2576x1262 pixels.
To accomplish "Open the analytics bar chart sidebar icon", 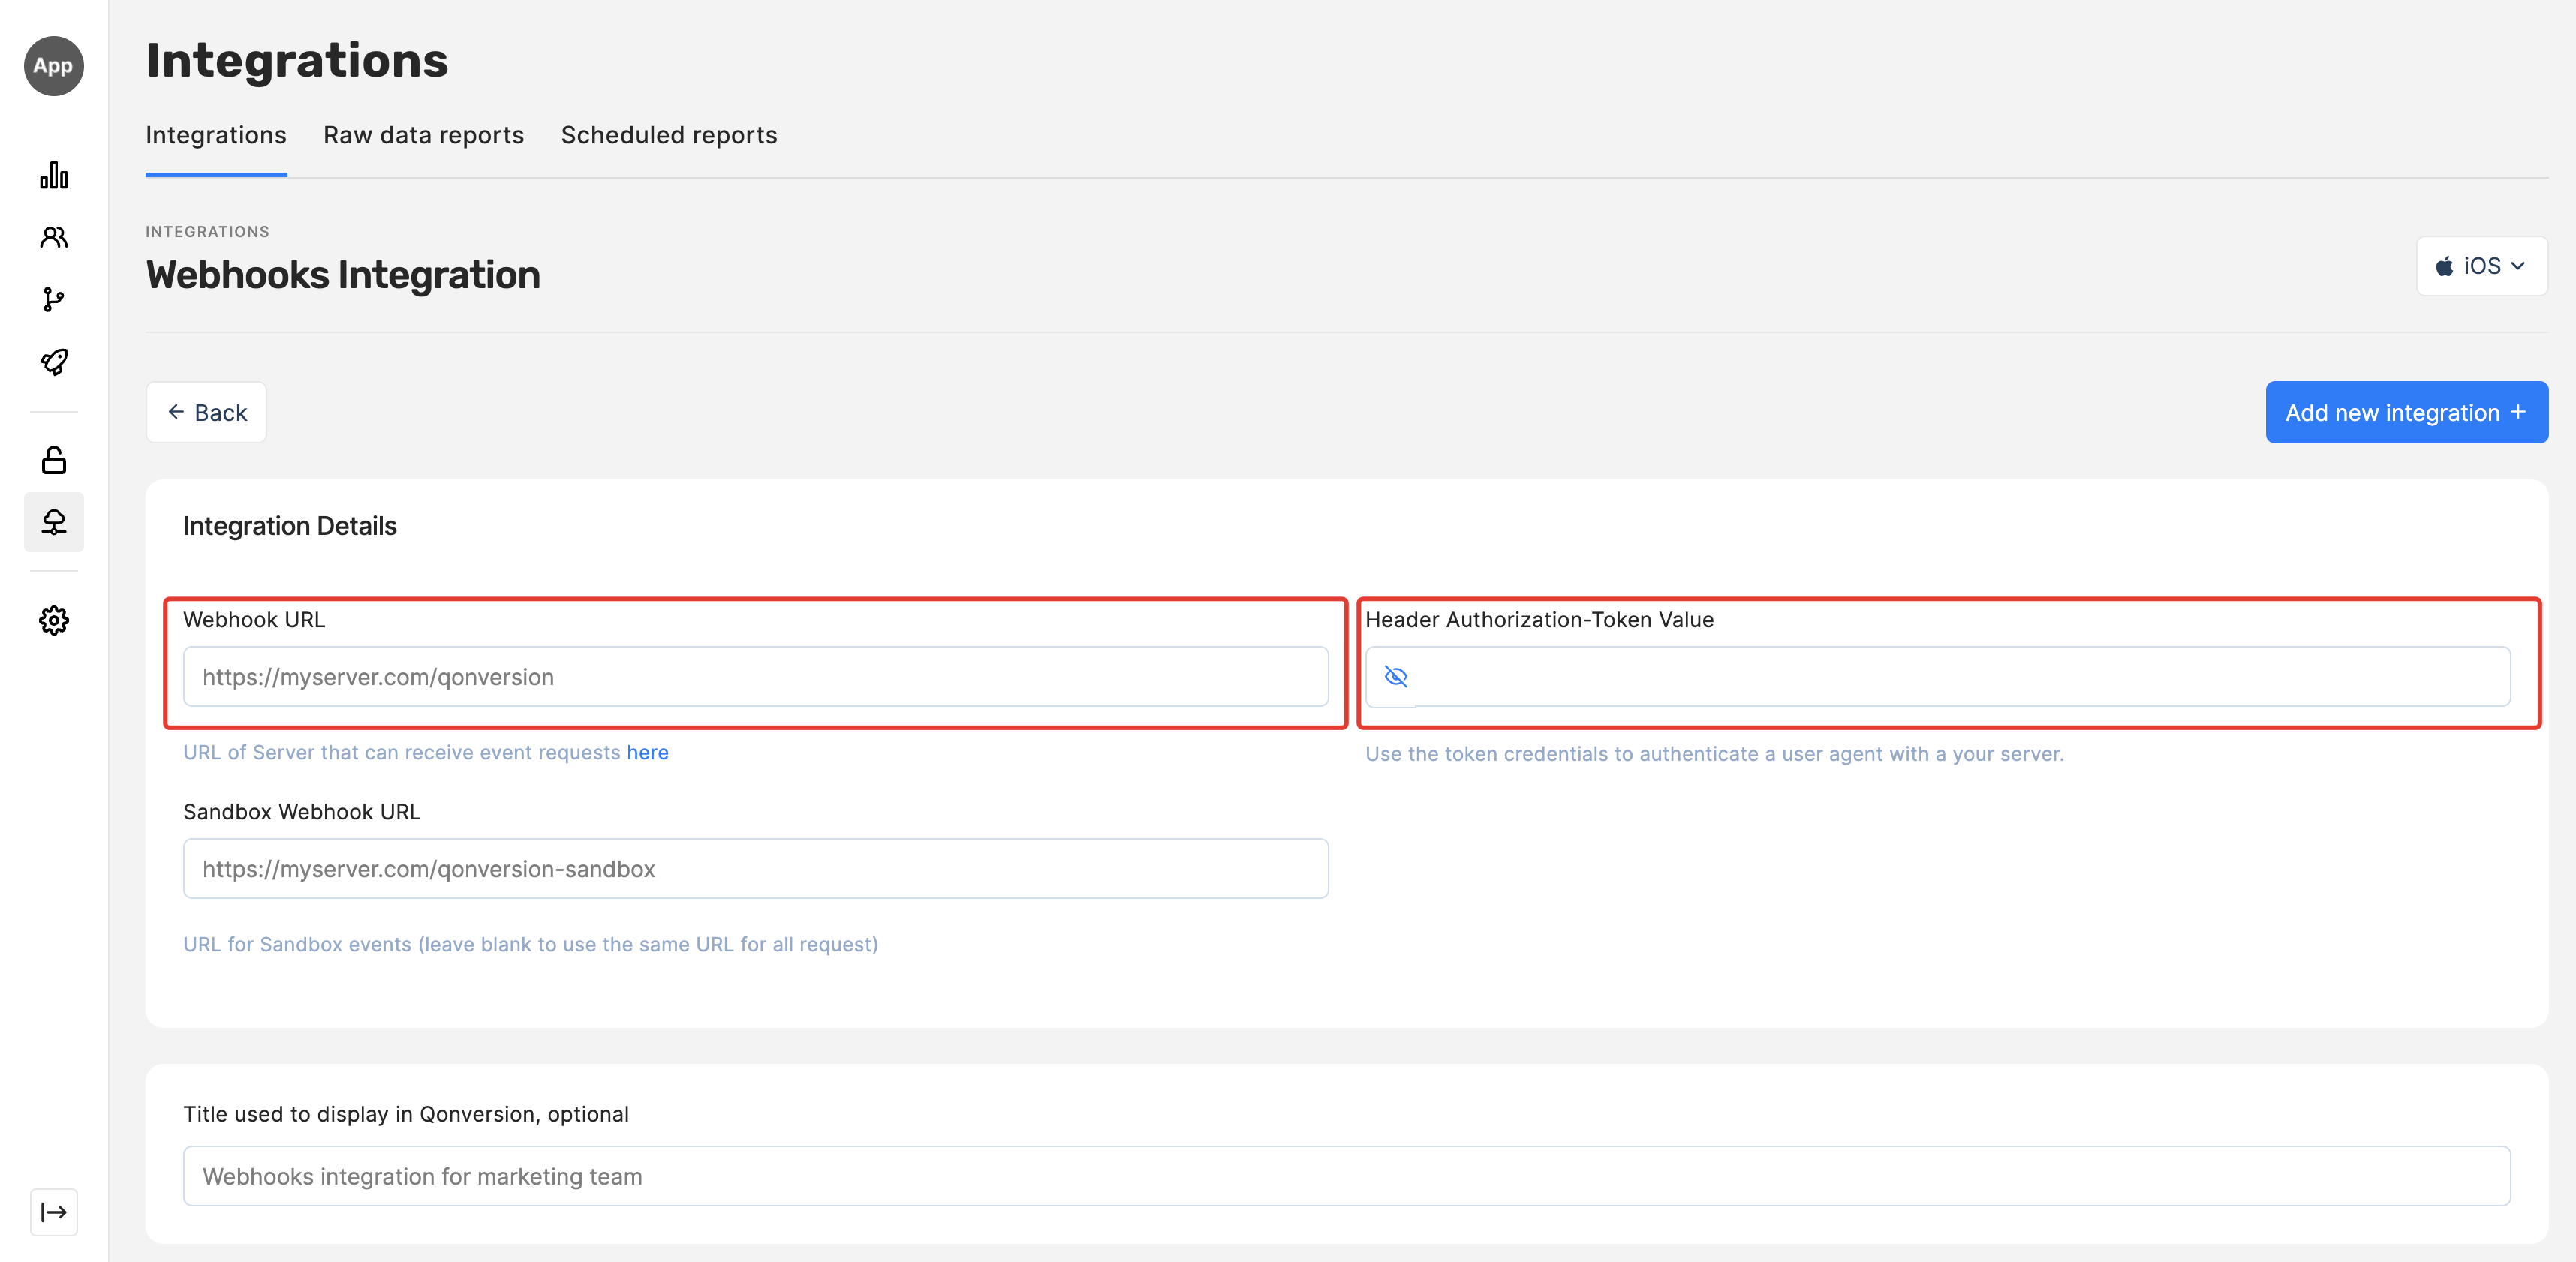I will pyautogui.click(x=54, y=176).
